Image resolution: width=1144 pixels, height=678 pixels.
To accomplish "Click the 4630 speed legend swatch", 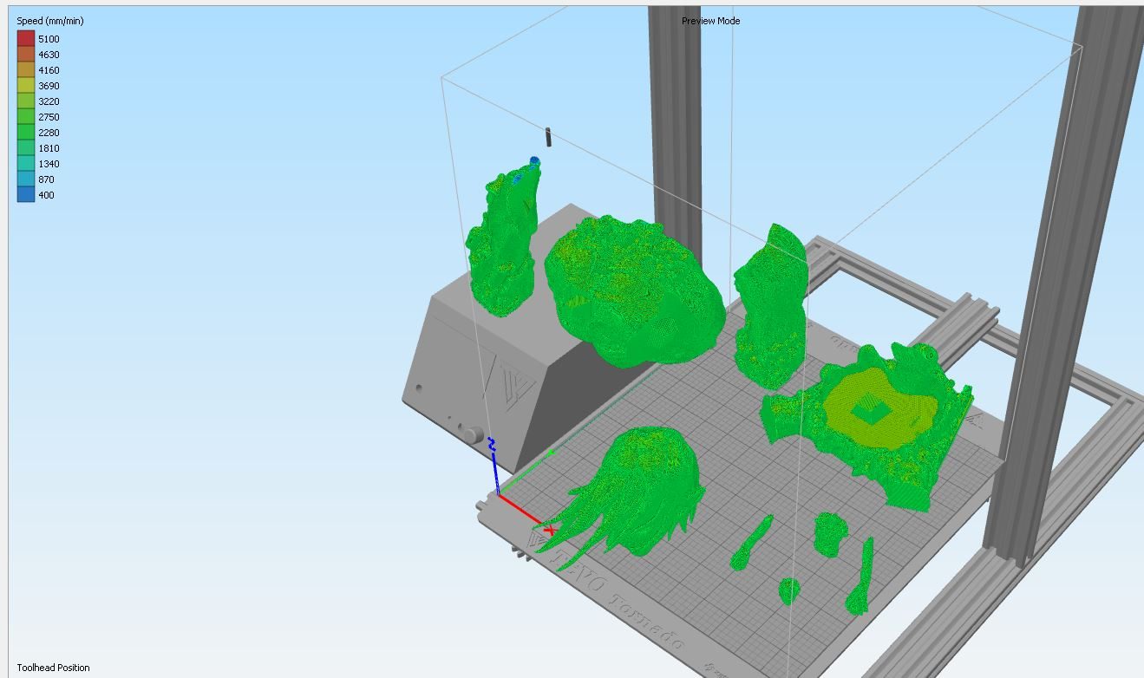I will 26,55.
